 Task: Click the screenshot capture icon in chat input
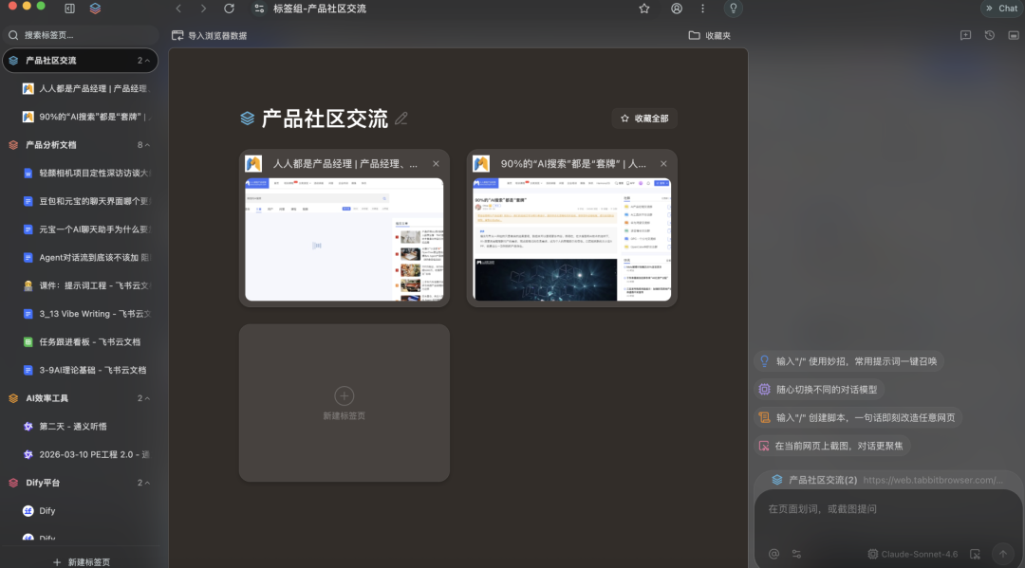click(x=974, y=554)
